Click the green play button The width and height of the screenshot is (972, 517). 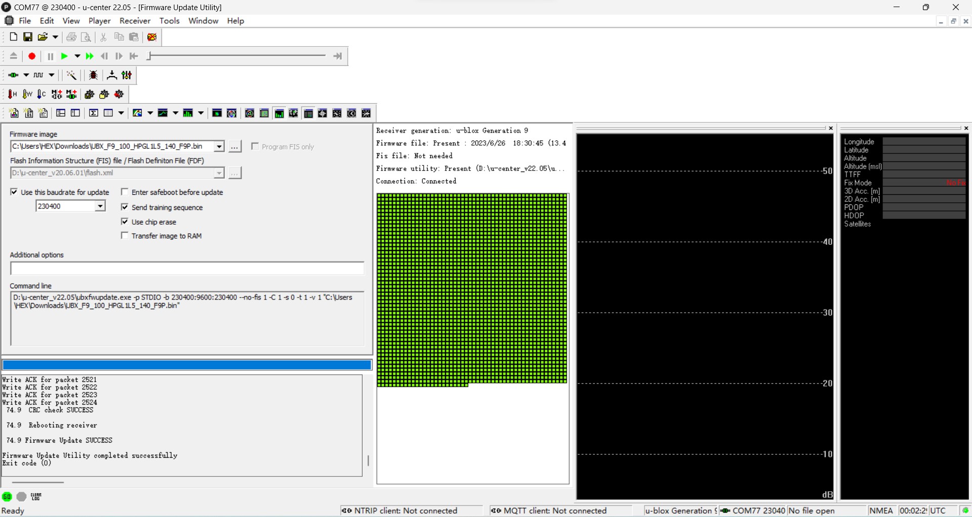[x=64, y=56]
